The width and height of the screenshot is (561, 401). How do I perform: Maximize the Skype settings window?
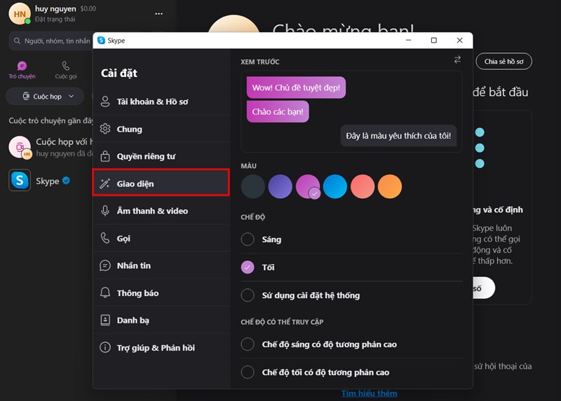pos(433,41)
